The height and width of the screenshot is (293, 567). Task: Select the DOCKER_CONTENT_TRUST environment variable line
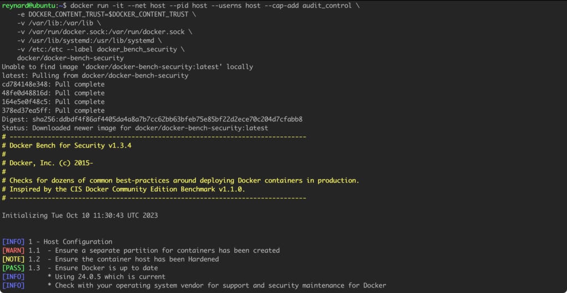[x=105, y=14]
